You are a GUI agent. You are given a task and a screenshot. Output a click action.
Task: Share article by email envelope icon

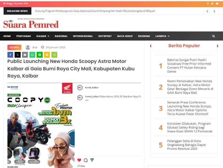pos(25,55)
